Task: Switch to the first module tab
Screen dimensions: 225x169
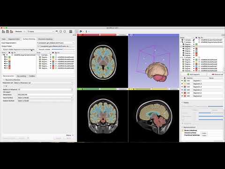Action: click(x=4, y=39)
